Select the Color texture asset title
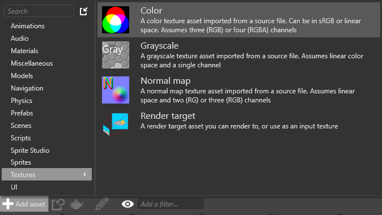 coord(151,10)
